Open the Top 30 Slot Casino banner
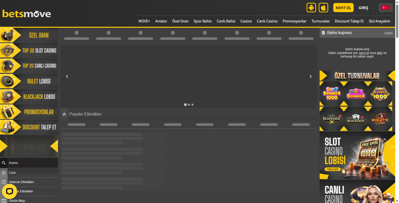Viewport: 399px width, 203px height. pos(29,50)
